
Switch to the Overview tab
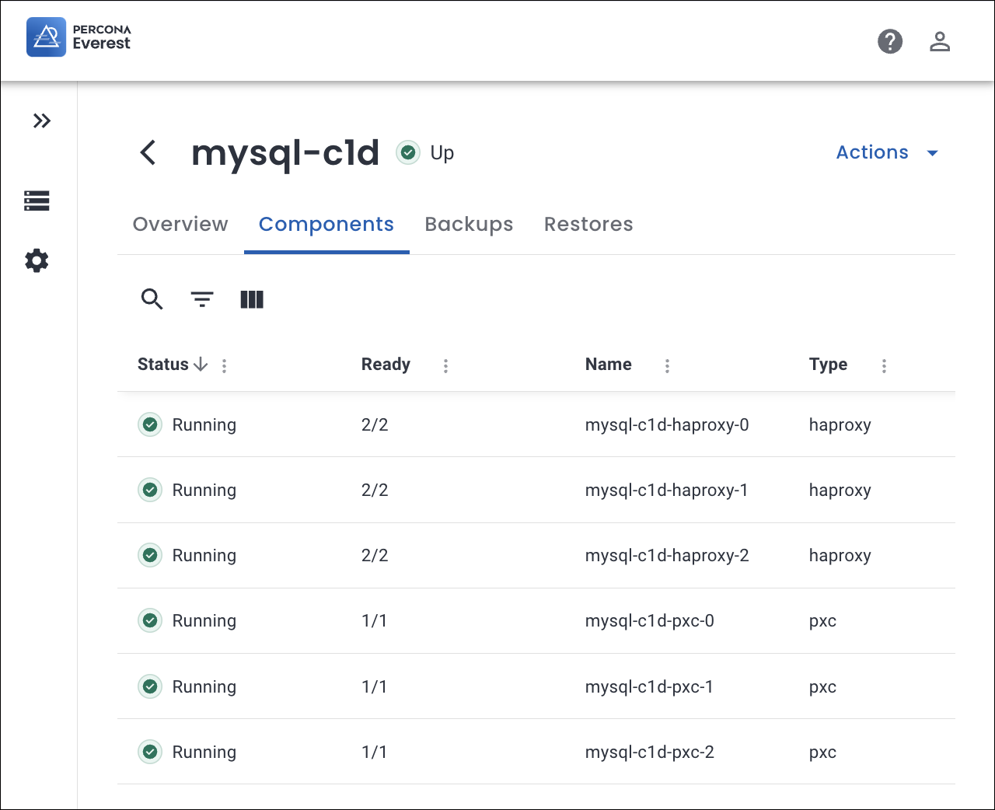click(180, 224)
